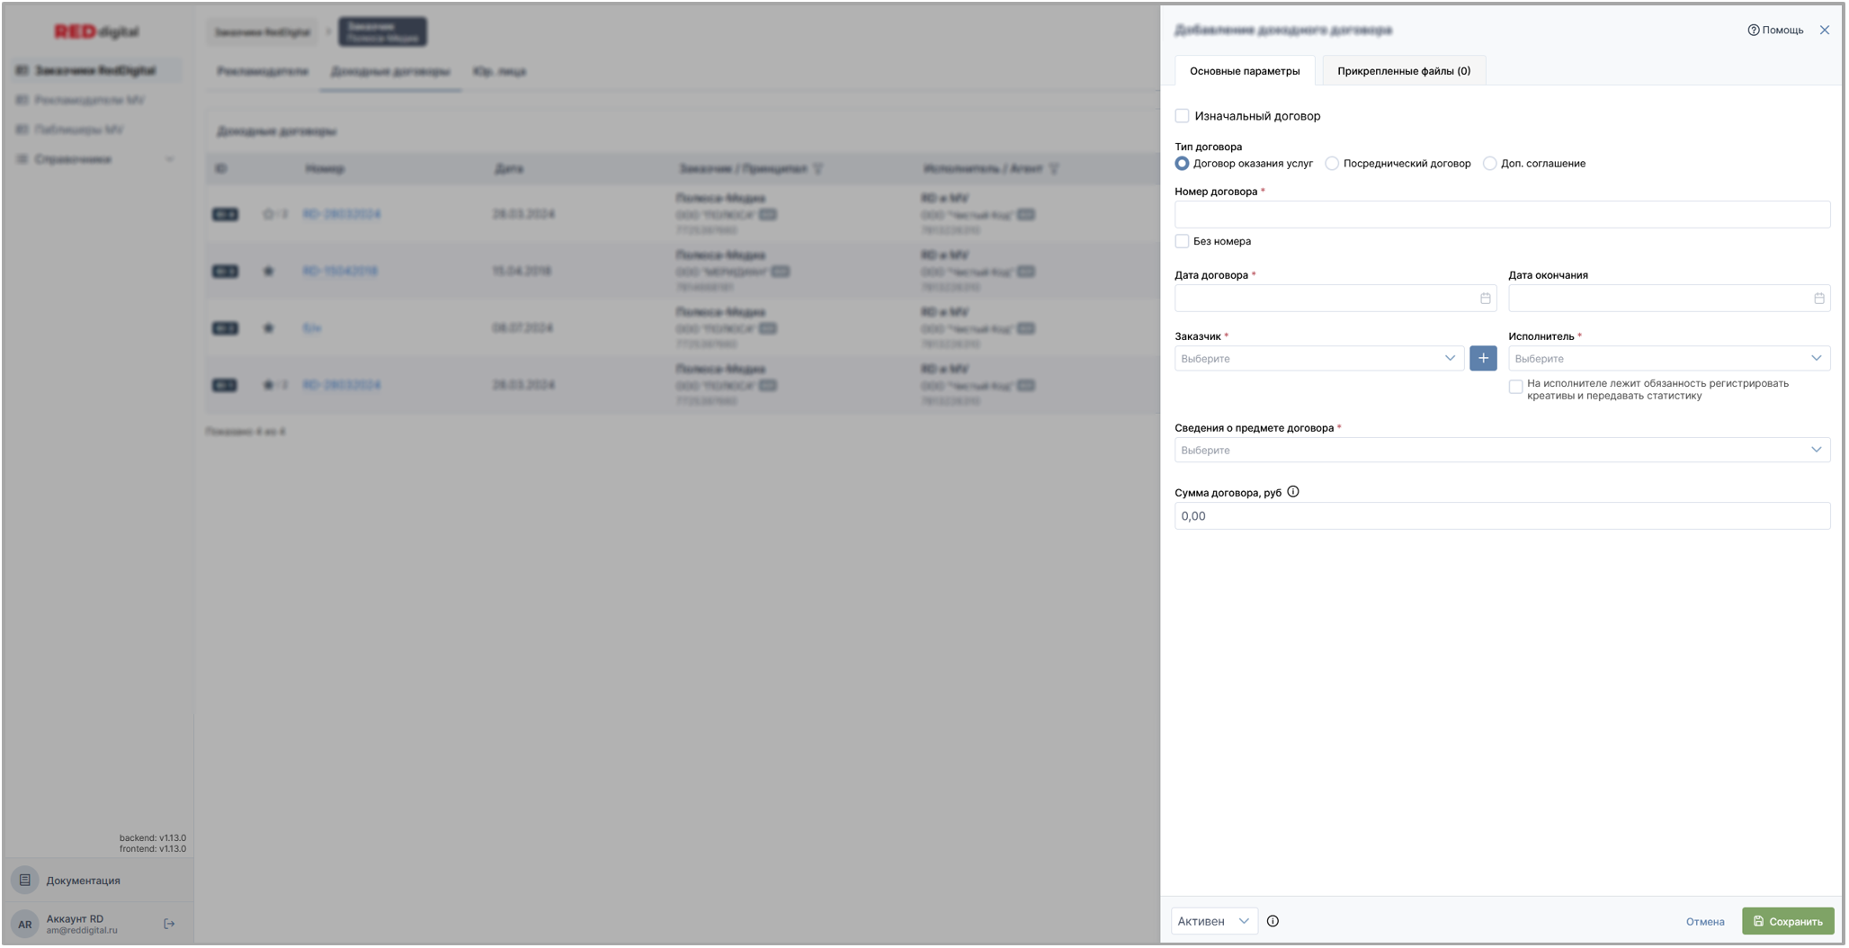Viewport: 1849px width, 948px height.
Task: Expand Сведения о предмете договора dropdown
Action: [x=1501, y=451]
